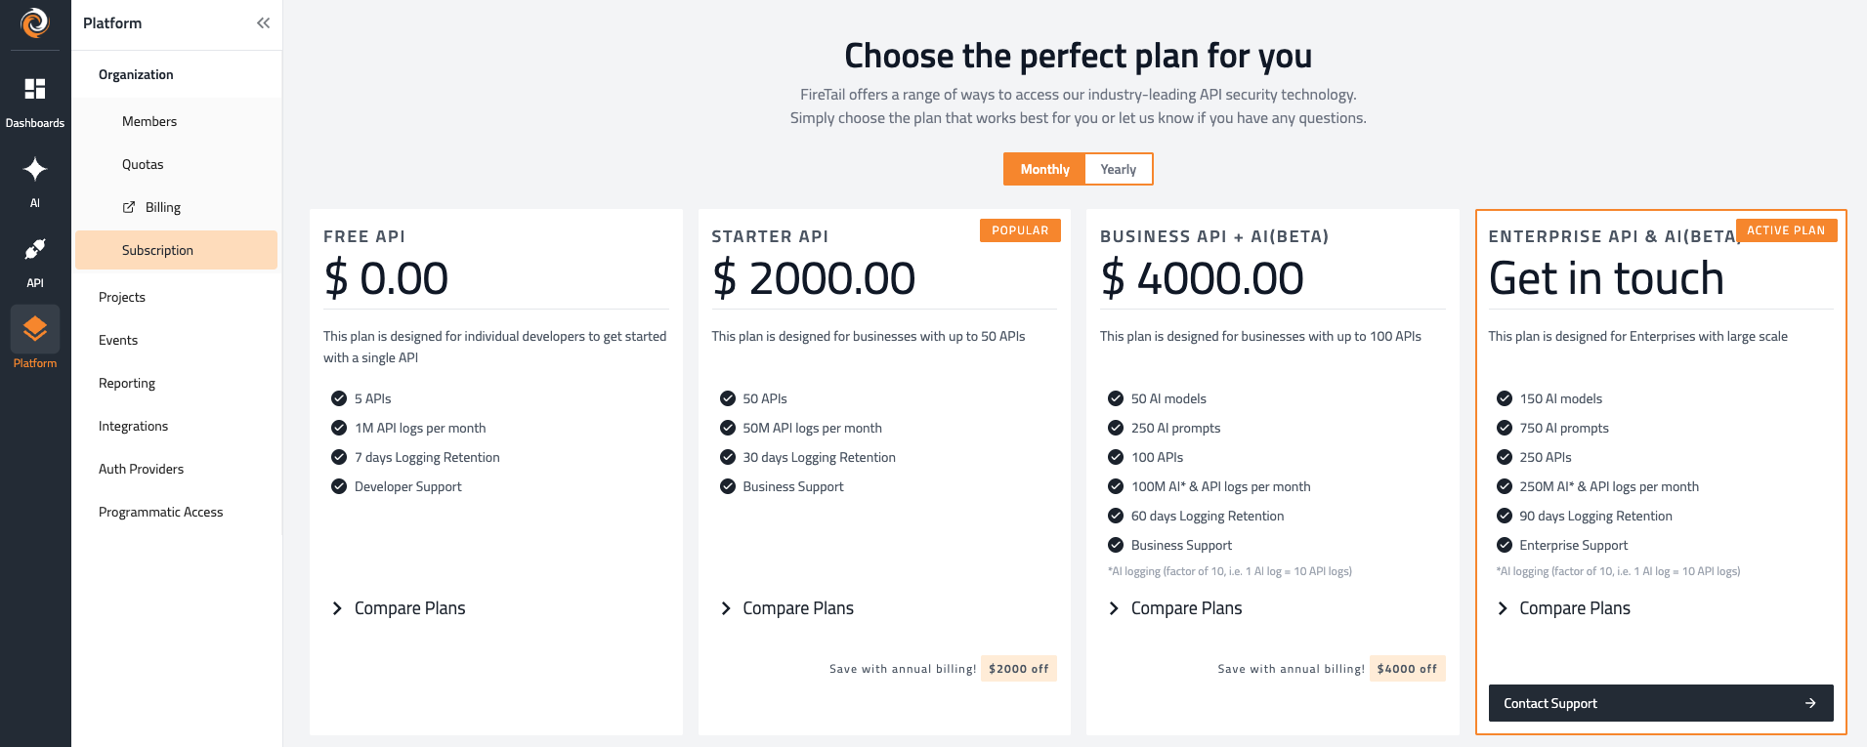Open the Dashboards sidebar icon
Screen dimensions: 1867x747
[x=35, y=89]
